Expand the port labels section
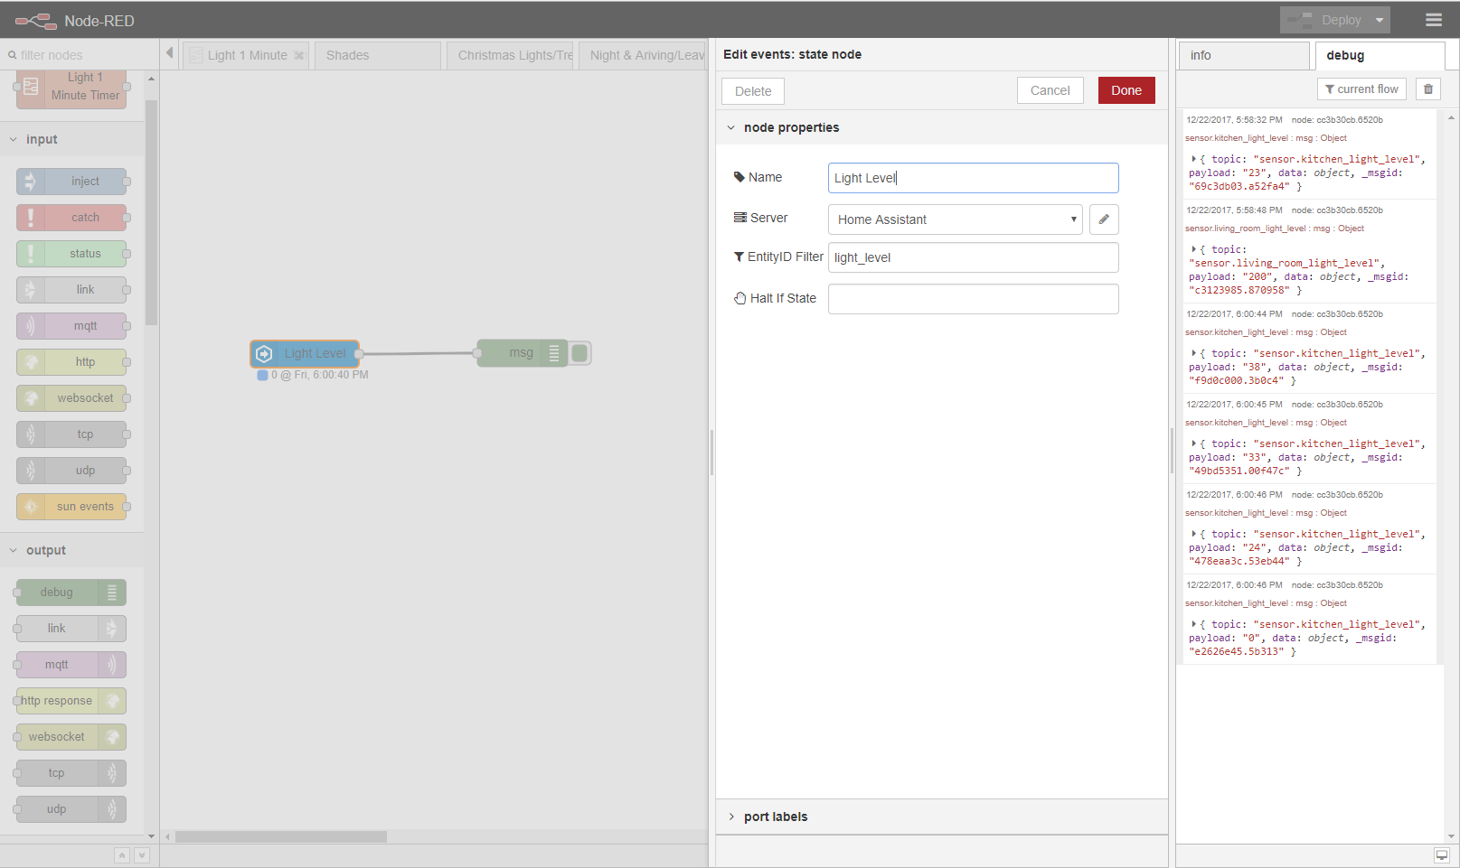This screenshot has width=1460, height=868. [732, 817]
